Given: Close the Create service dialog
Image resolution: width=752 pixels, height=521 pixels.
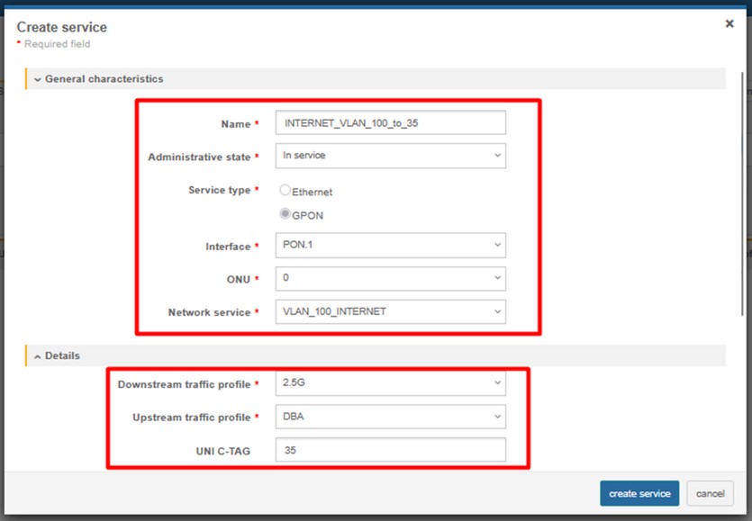Looking at the screenshot, I should [729, 24].
